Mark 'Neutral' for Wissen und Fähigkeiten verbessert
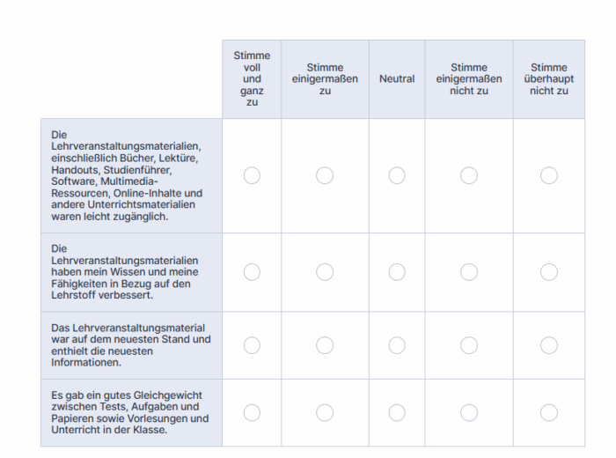Image resolution: width=616 pixels, height=458 pixels. click(397, 272)
